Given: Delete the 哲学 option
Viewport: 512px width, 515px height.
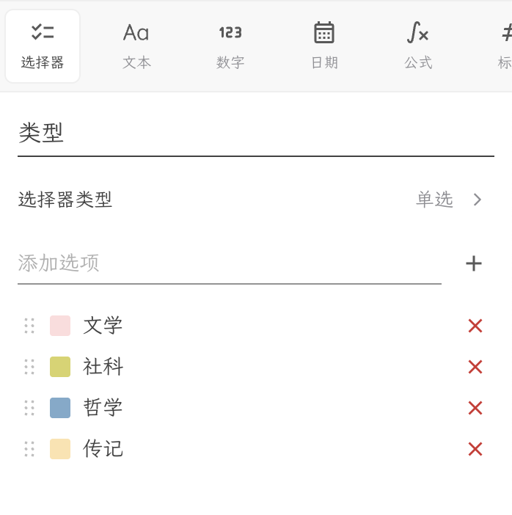Looking at the screenshot, I should click(x=475, y=408).
